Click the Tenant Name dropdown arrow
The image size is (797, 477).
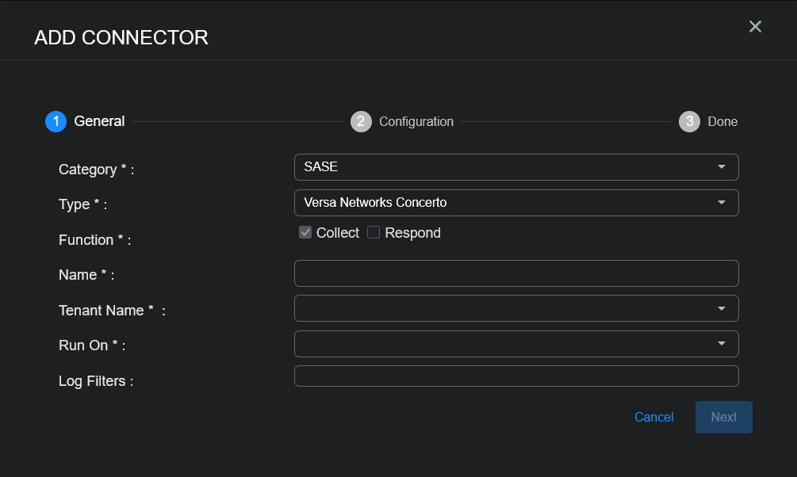[x=721, y=308]
